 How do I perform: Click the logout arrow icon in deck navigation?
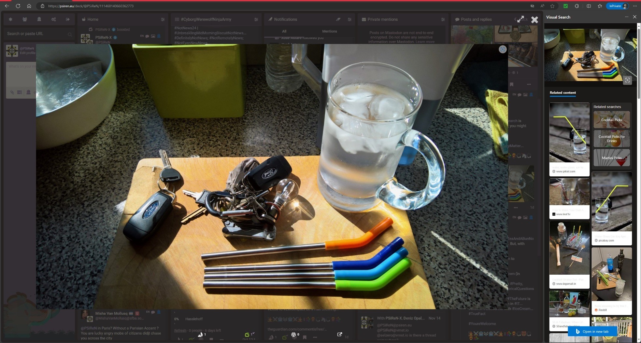click(x=68, y=19)
